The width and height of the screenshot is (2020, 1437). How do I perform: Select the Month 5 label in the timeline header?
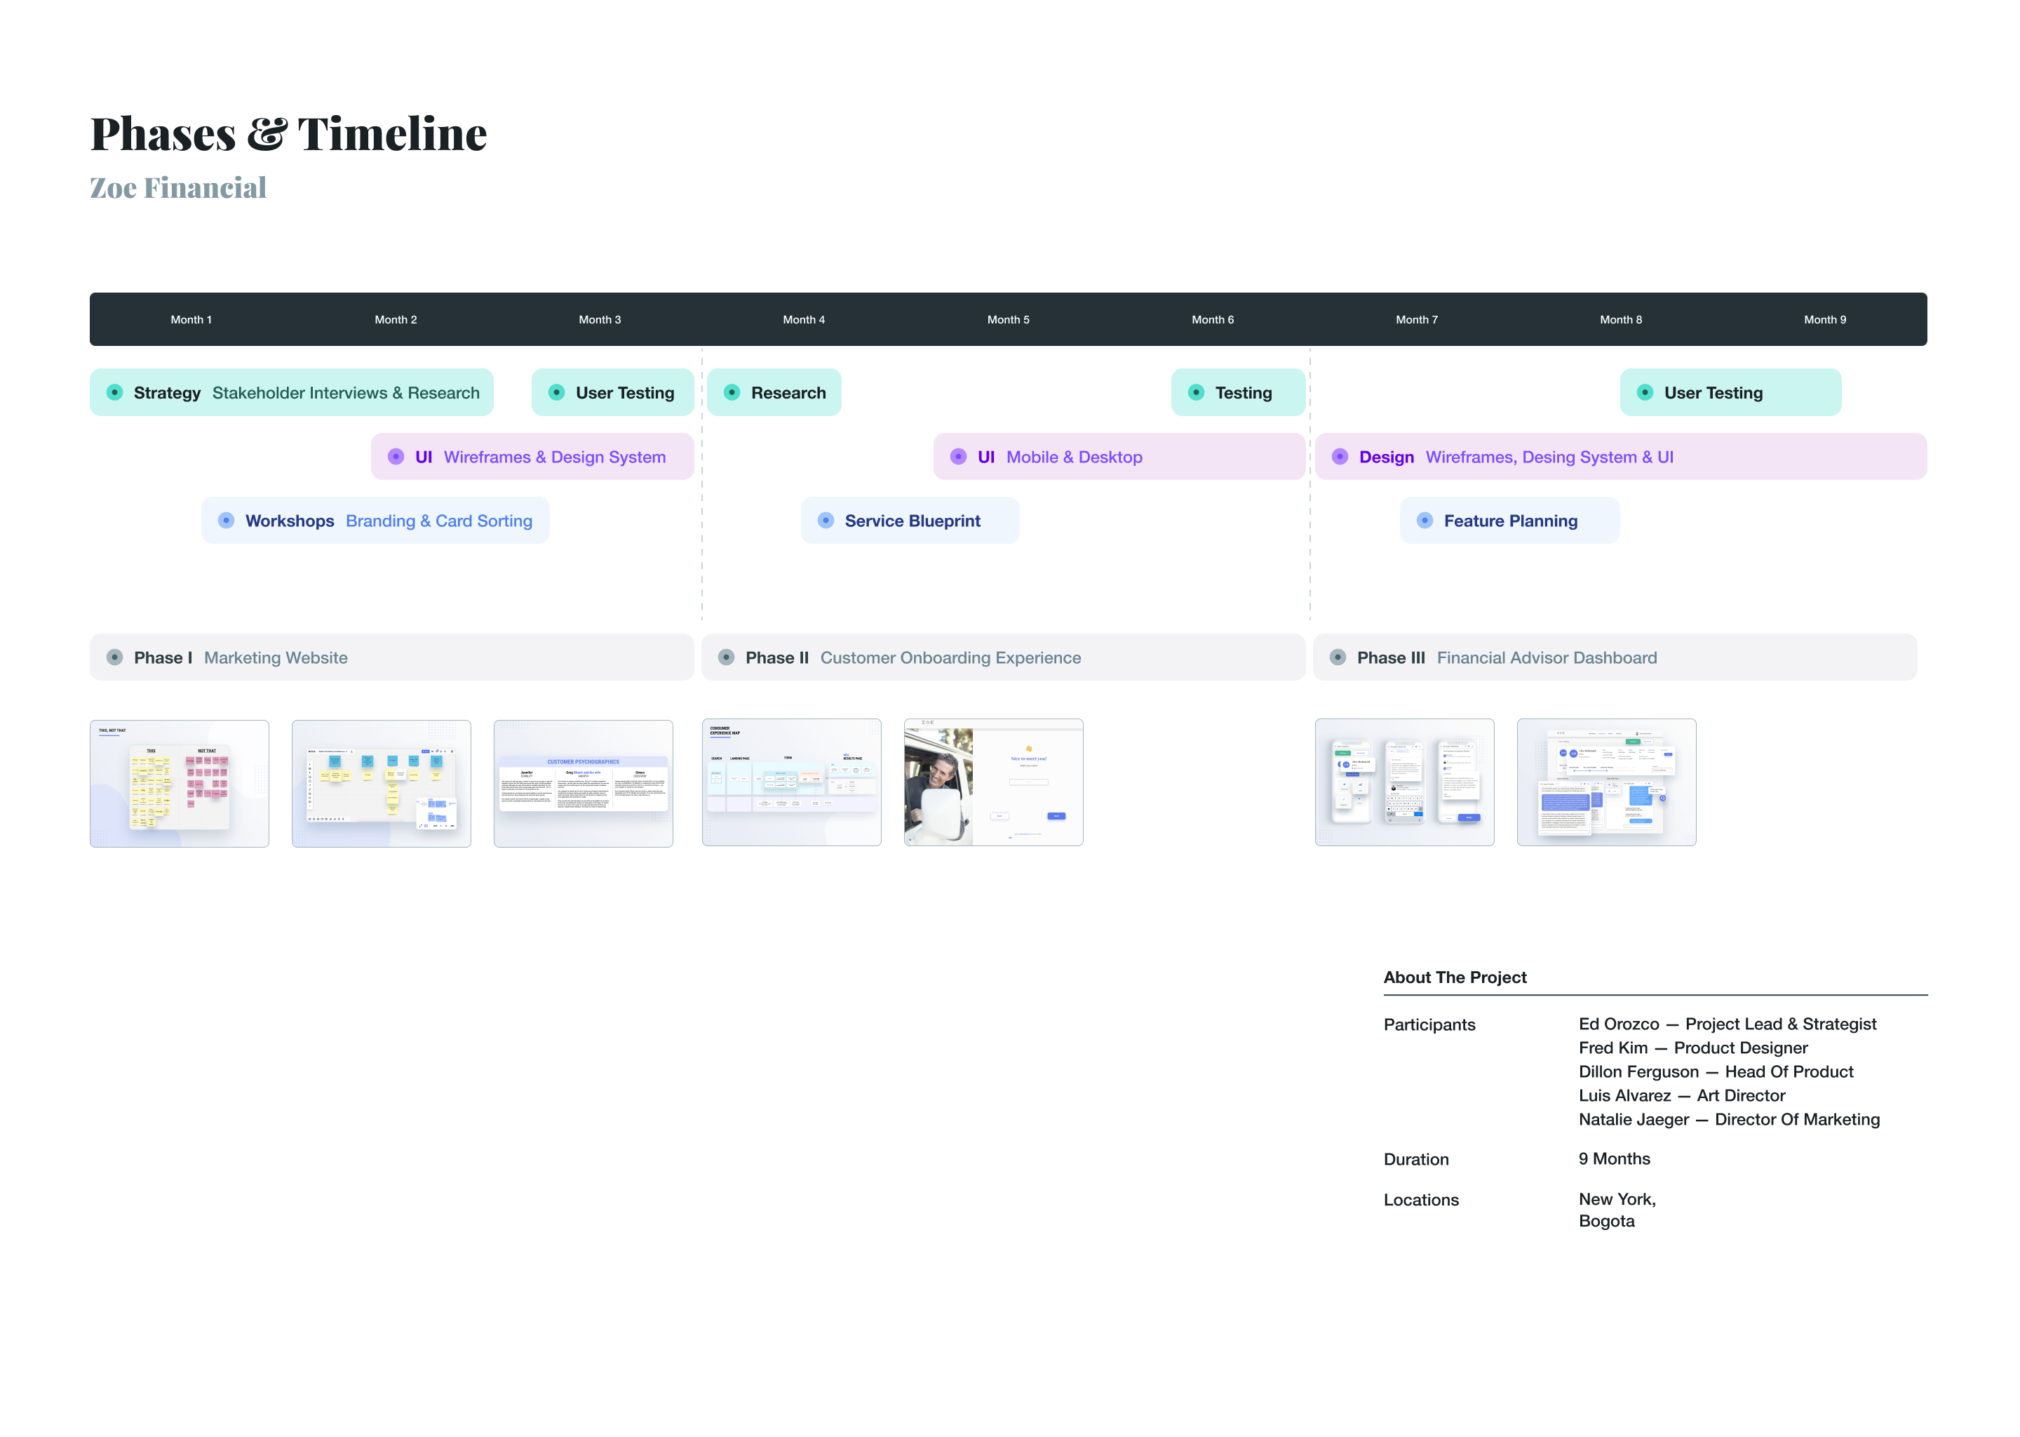tap(1008, 319)
